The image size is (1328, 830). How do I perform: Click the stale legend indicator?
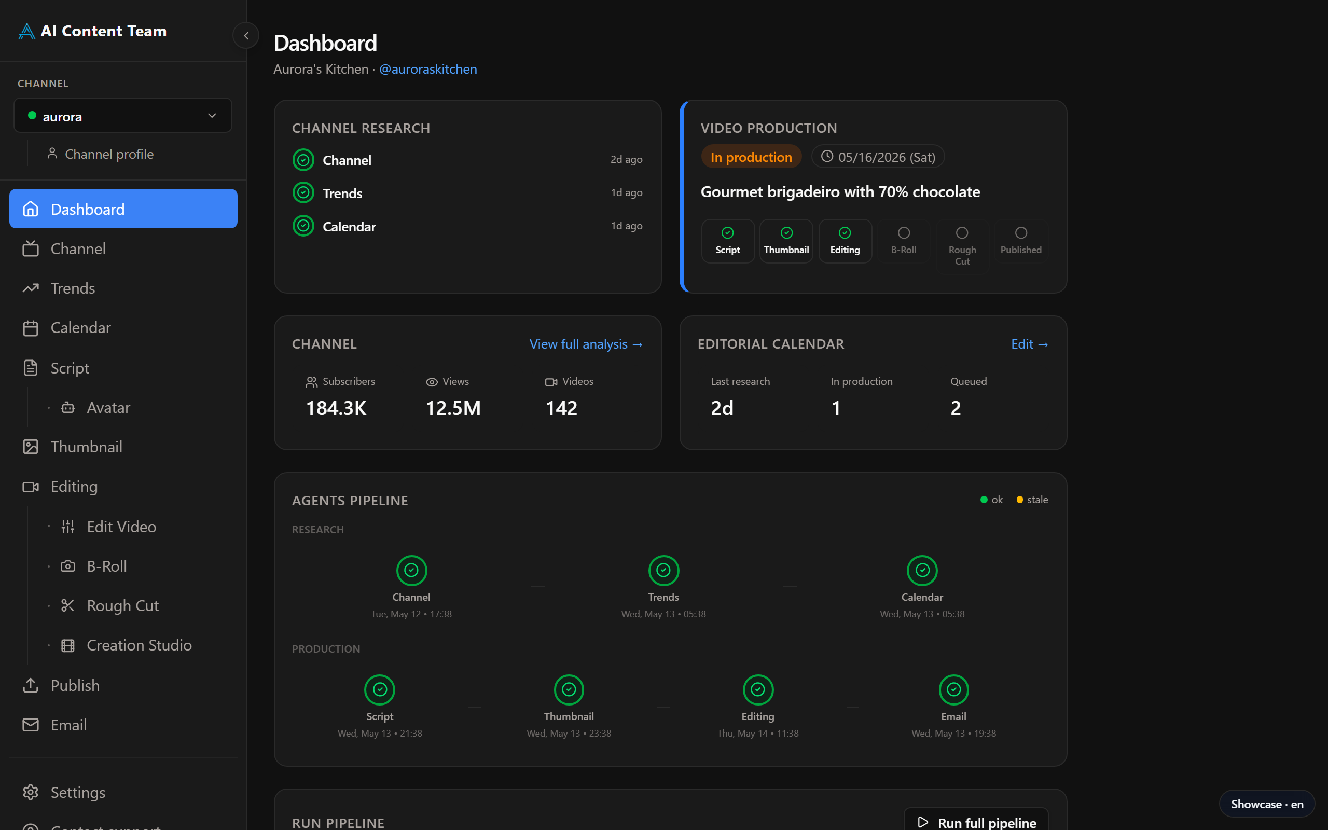(1032, 500)
